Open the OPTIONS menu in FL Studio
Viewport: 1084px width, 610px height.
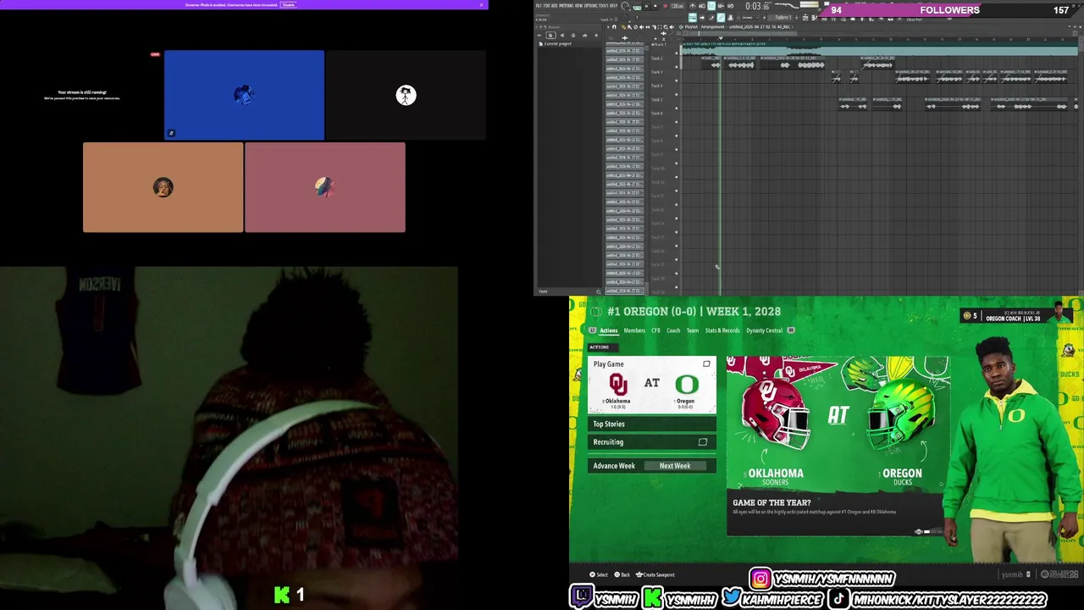pyautogui.click(x=590, y=5)
